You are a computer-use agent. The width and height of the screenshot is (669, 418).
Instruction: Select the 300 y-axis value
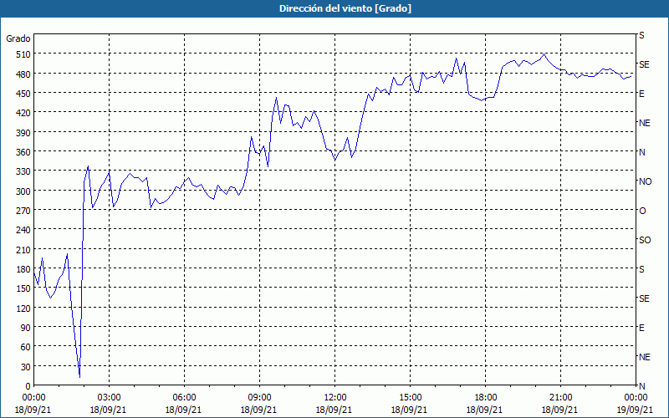point(24,191)
